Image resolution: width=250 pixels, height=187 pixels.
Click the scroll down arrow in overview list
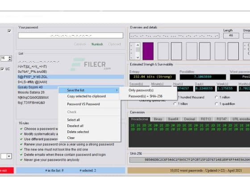point(138,57)
